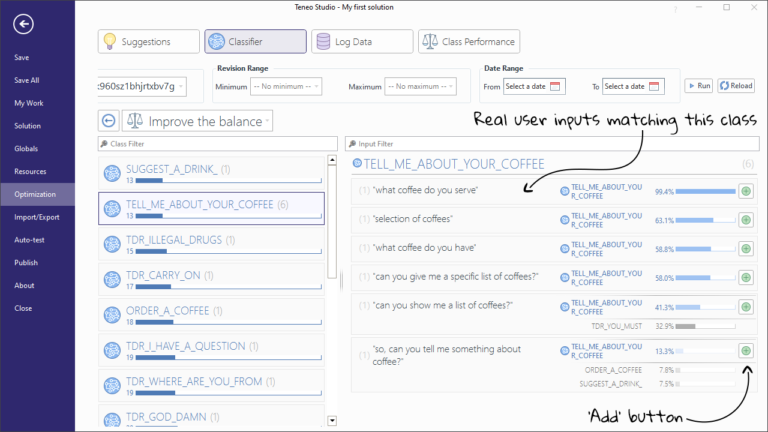Switch to the Log Data tab
Screen dimensions: 768x432
point(362,41)
